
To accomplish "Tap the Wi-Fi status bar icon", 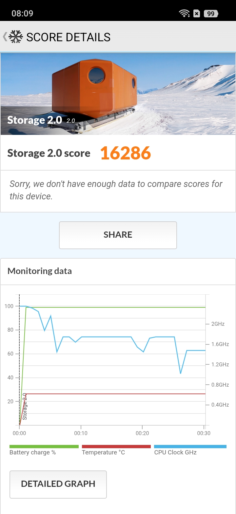I will [x=184, y=13].
